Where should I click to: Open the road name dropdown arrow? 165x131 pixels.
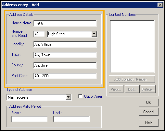94,34
